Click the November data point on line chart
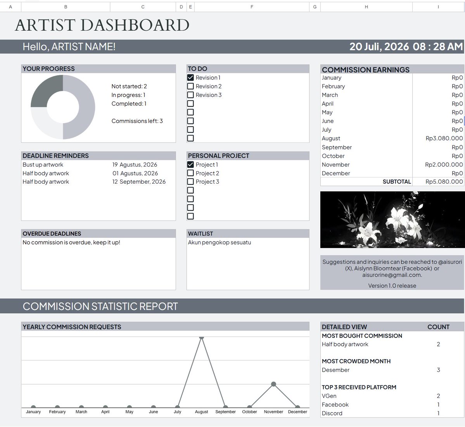465x427 pixels. coord(273,384)
